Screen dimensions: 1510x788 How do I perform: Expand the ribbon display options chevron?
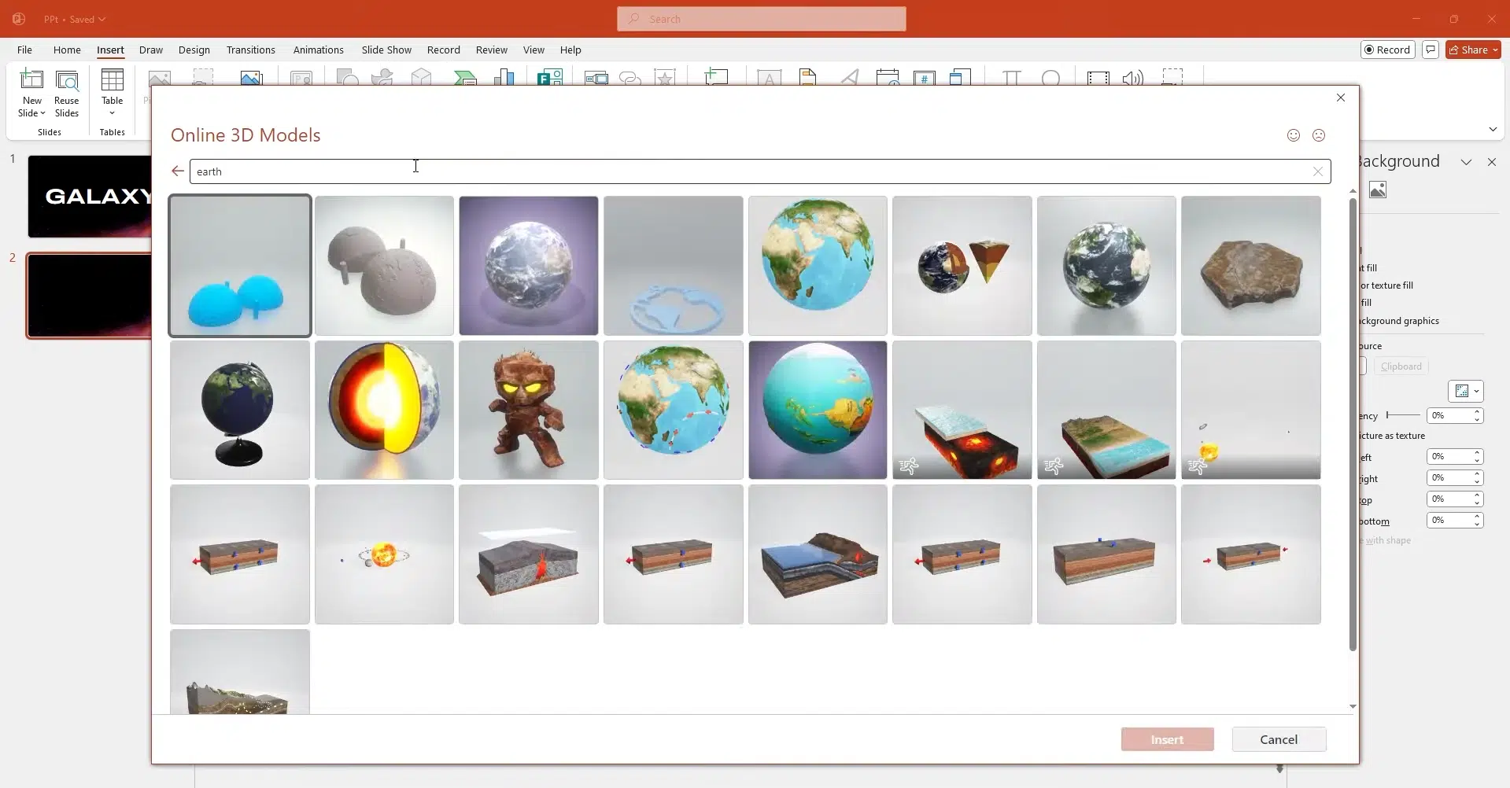coord(1493,130)
